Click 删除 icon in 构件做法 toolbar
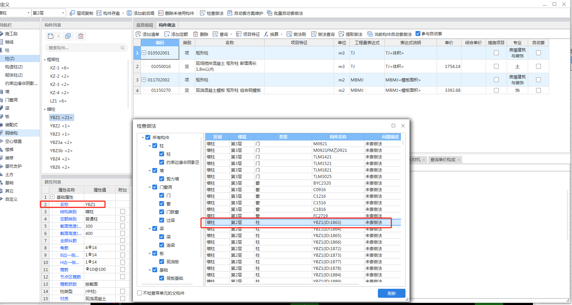The height and width of the screenshot is (305, 572). click(196, 34)
